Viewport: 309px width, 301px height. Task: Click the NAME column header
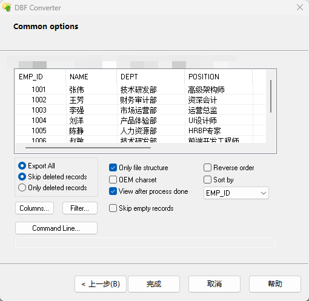click(91, 77)
